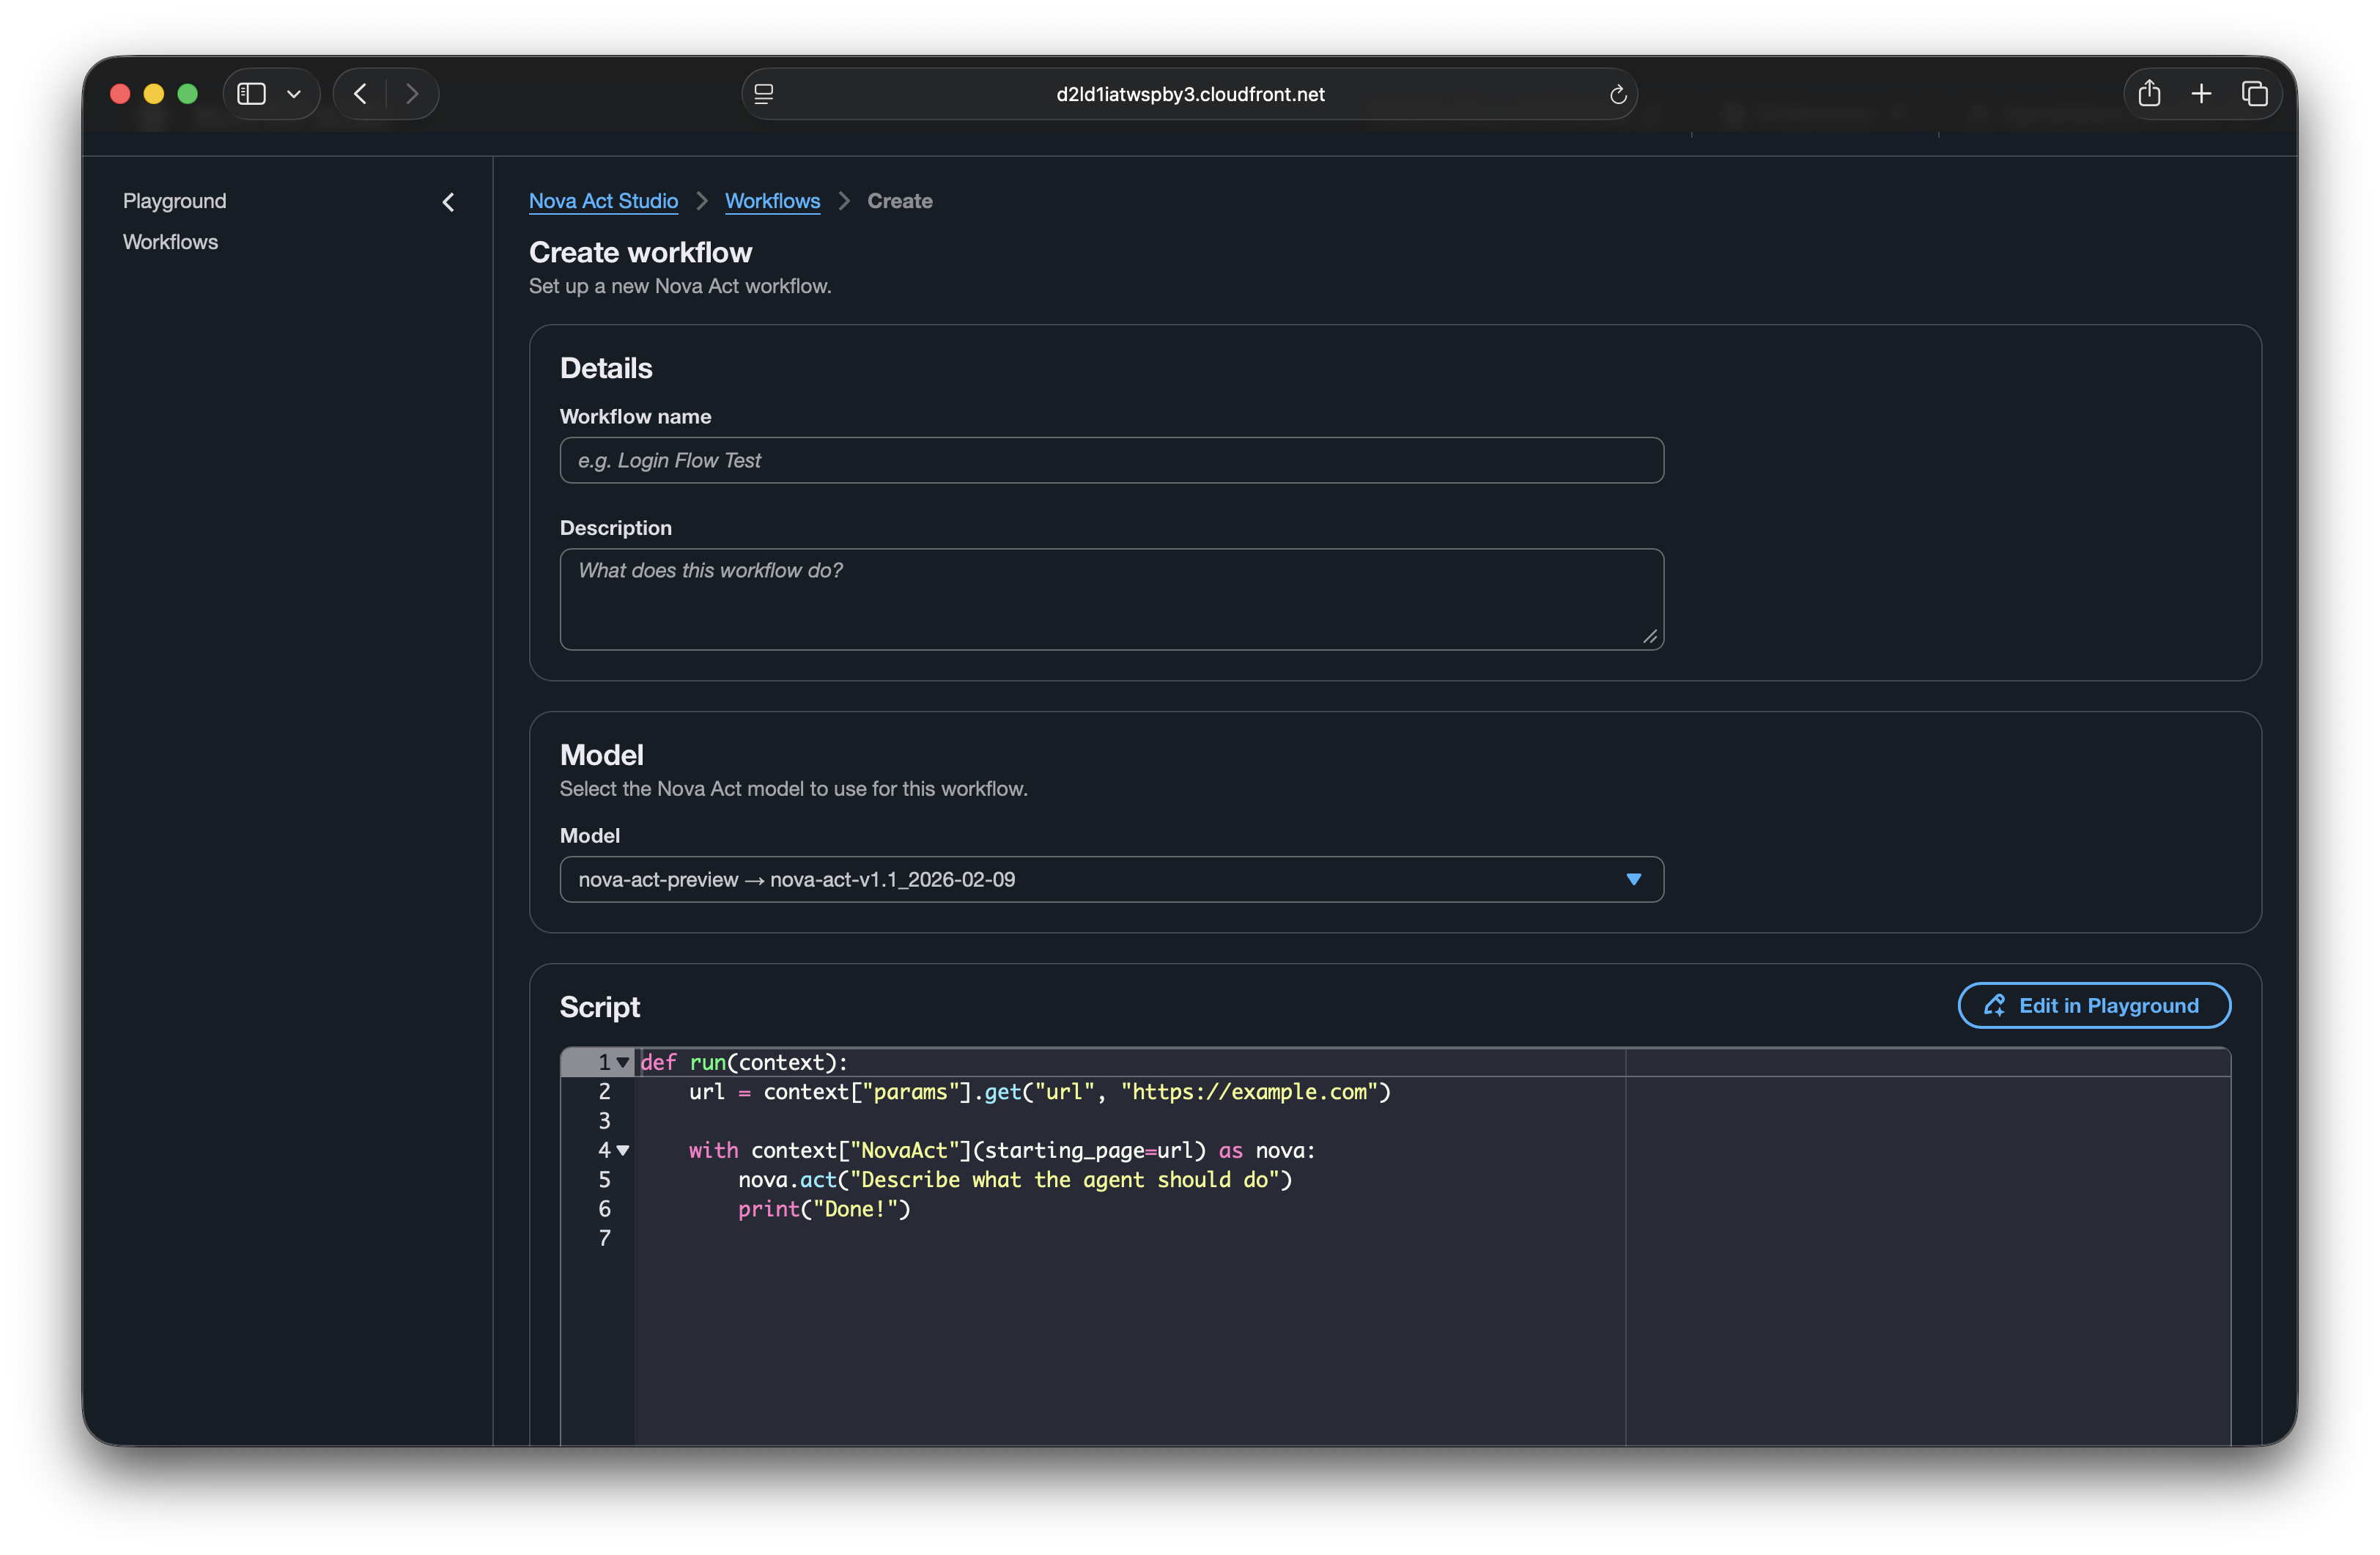The width and height of the screenshot is (2380, 1555).
Task: Grab the Description resize handle
Action: click(x=1650, y=636)
